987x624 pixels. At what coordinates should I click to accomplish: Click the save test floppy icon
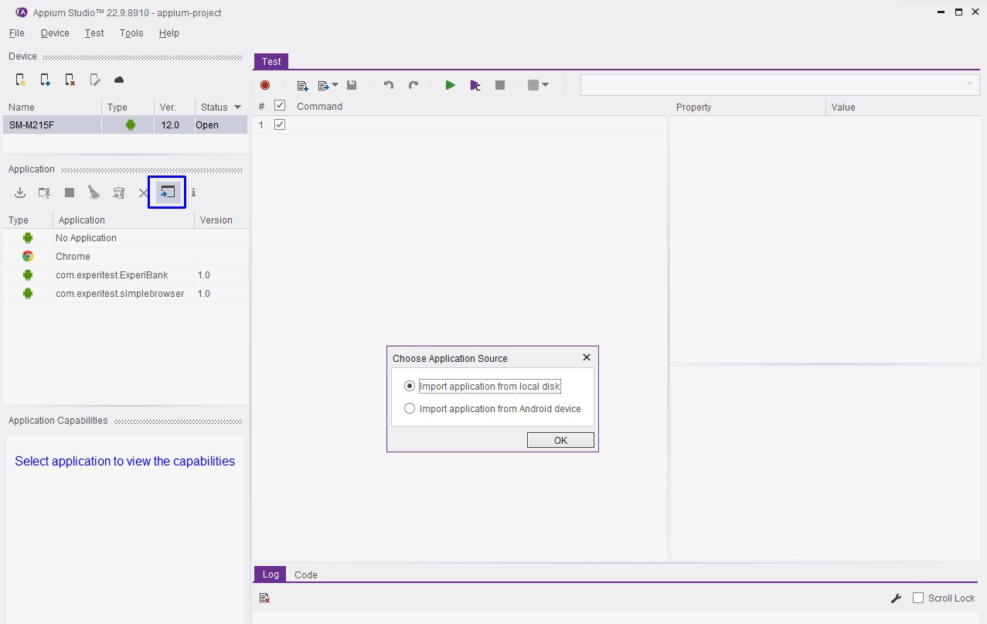(352, 85)
